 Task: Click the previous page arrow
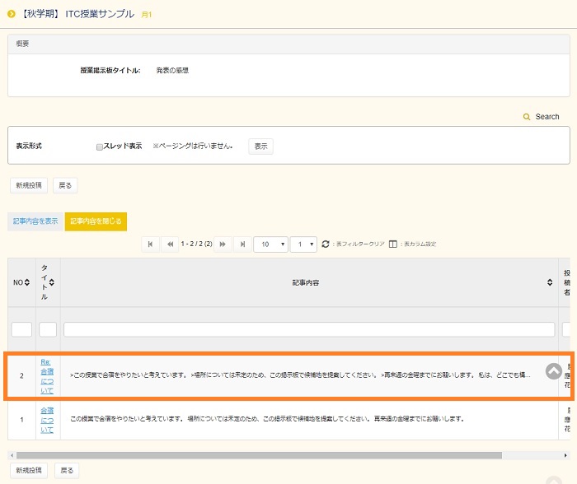click(x=170, y=244)
